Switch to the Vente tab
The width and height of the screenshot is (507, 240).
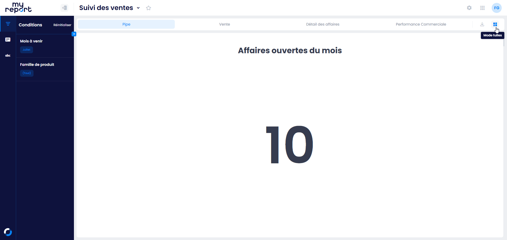(224, 24)
